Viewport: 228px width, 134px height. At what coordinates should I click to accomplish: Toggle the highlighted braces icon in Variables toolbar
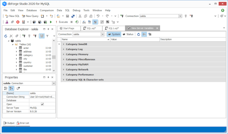(x=144, y=34)
